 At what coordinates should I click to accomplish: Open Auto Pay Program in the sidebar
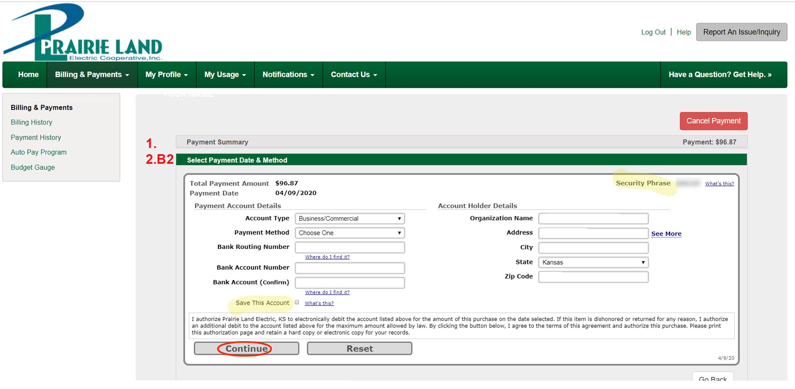click(39, 152)
